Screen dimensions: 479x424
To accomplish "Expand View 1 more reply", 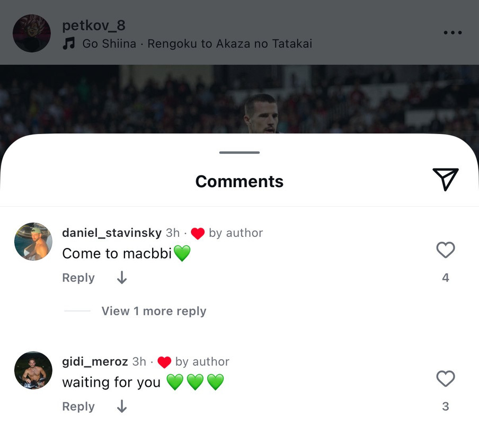I will pos(154,311).
